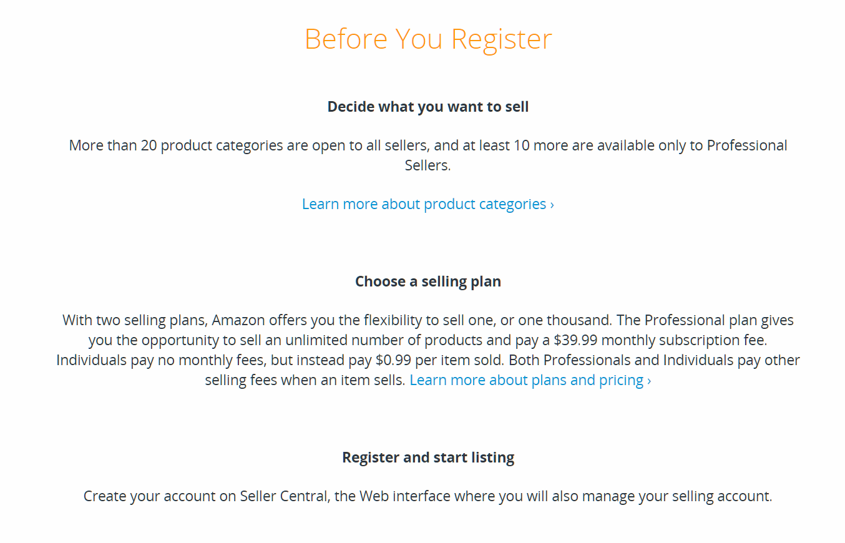Viewport: 845px width, 543px height.
Task: Click the With two selling plans text
Action: tap(135, 320)
